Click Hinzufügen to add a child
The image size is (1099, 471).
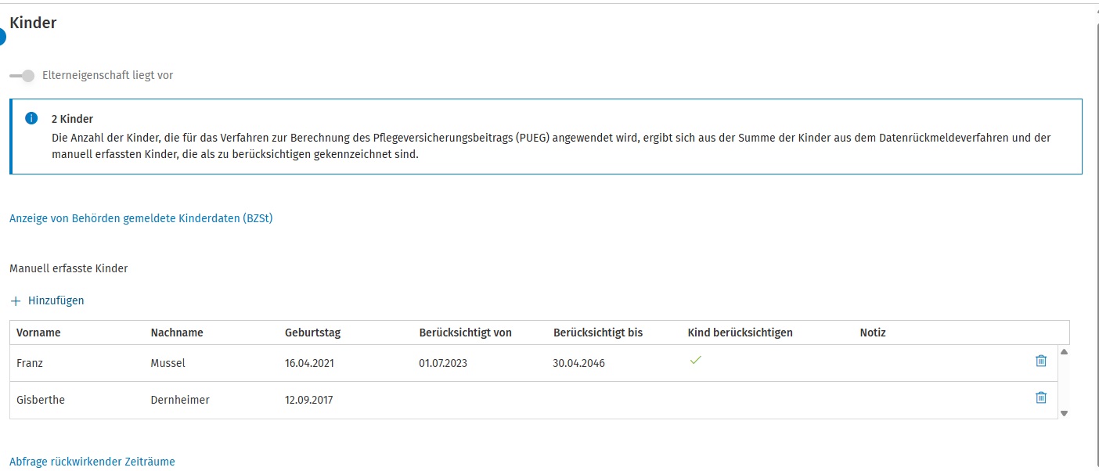(x=56, y=300)
